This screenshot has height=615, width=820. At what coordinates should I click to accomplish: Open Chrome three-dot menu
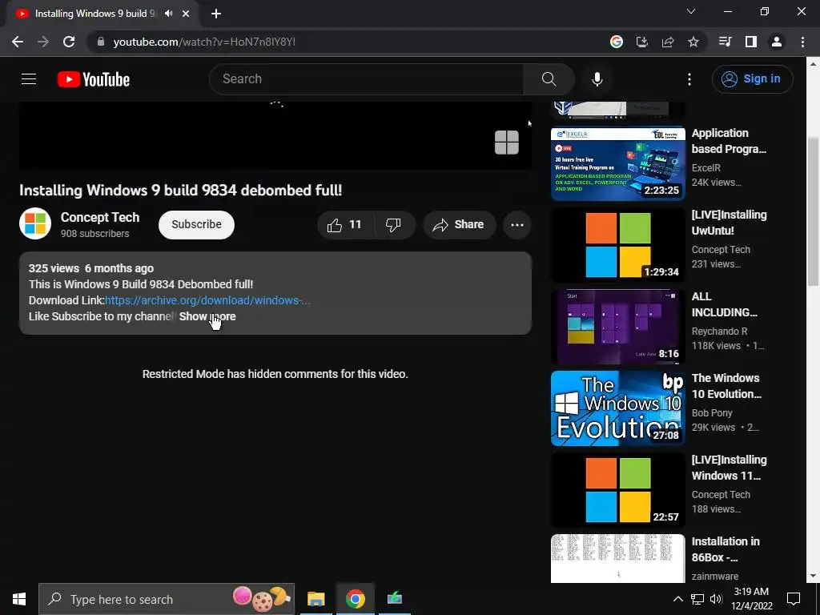[x=802, y=42]
